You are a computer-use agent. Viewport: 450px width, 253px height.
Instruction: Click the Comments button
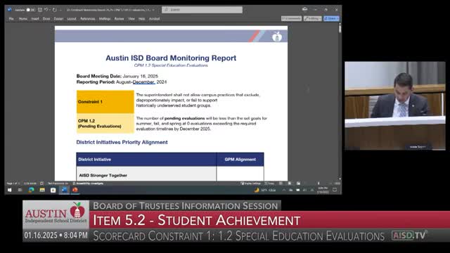click(x=291, y=18)
